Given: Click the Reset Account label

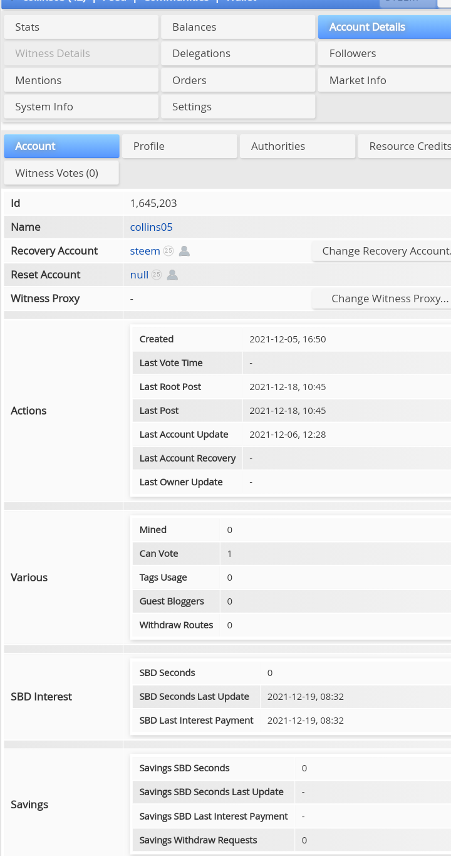Looking at the screenshot, I should tap(46, 275).
